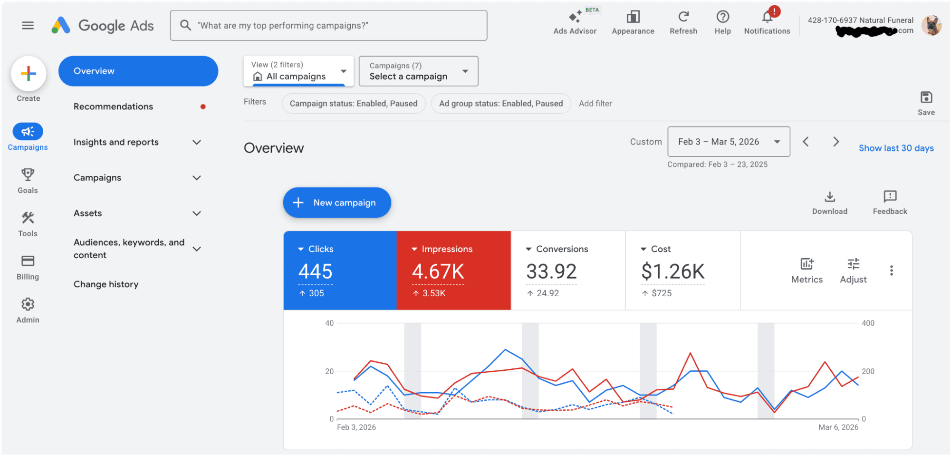
Task: Open the Download options for the chart
Action: click(829, 202)
